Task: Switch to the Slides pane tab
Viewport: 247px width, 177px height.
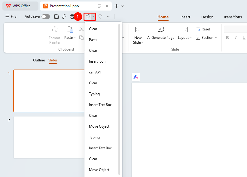Action: click(53, 60)
